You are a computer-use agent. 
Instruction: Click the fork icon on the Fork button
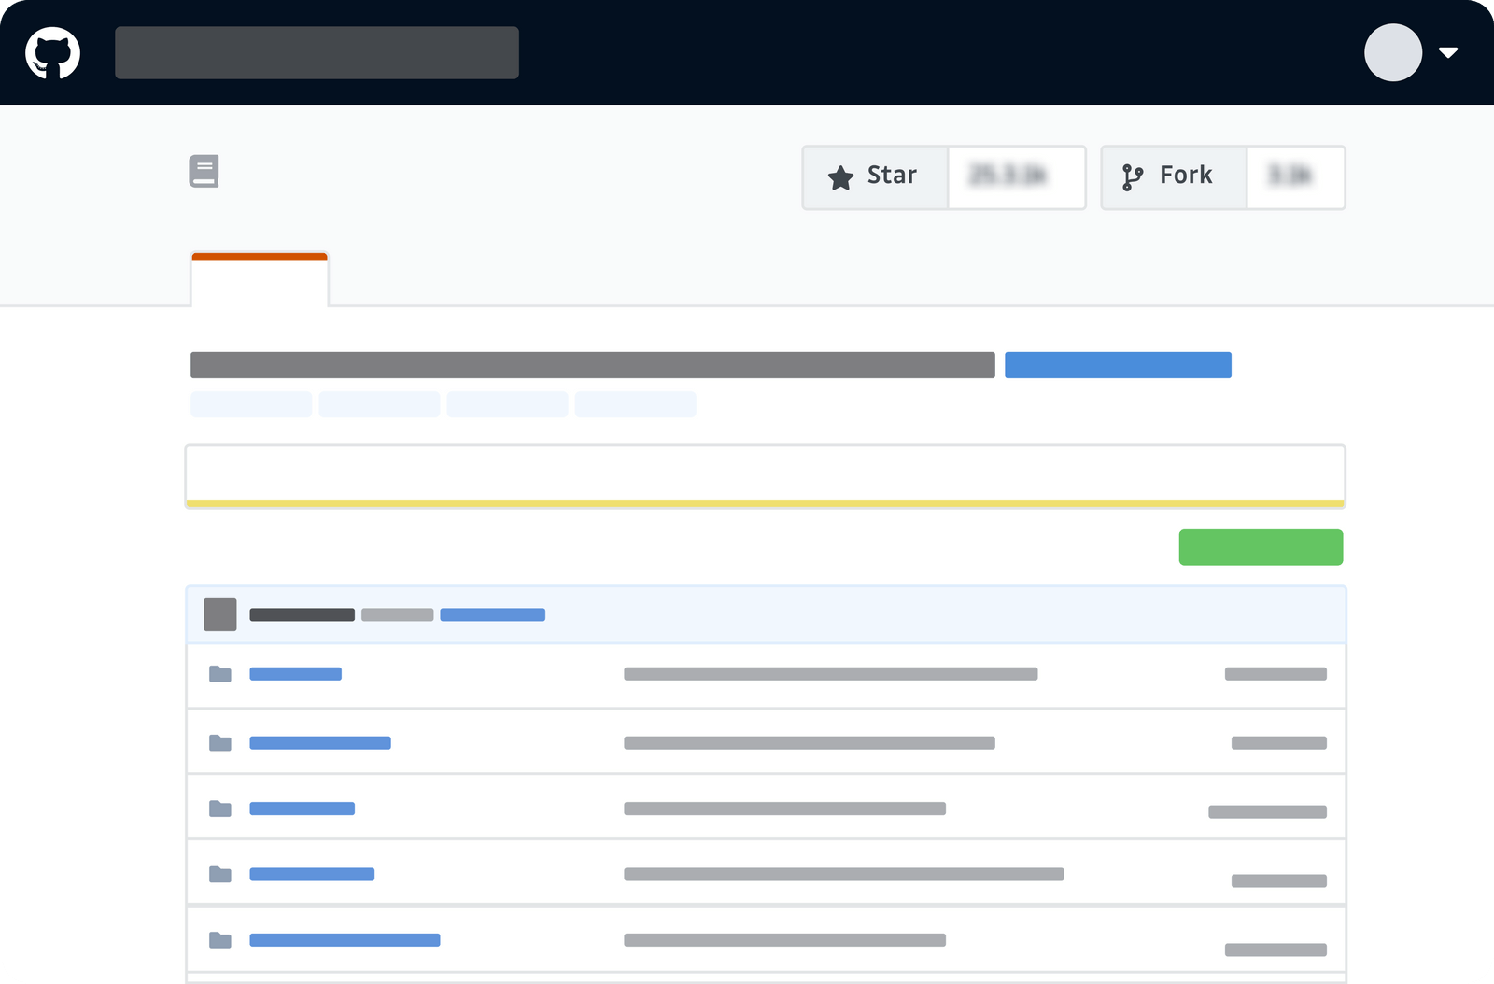click(x=1134, y=176)
